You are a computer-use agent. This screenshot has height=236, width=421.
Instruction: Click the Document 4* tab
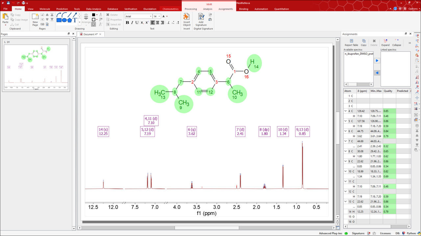(x=90, y=34)
